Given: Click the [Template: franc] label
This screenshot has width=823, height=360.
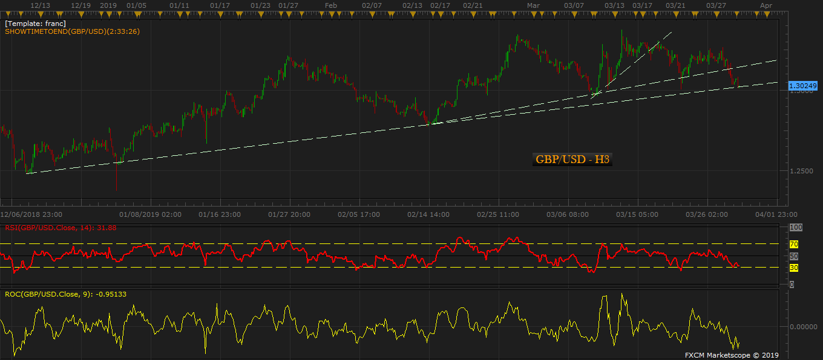Looking at the screenshot, I should (x=35, y=24).
